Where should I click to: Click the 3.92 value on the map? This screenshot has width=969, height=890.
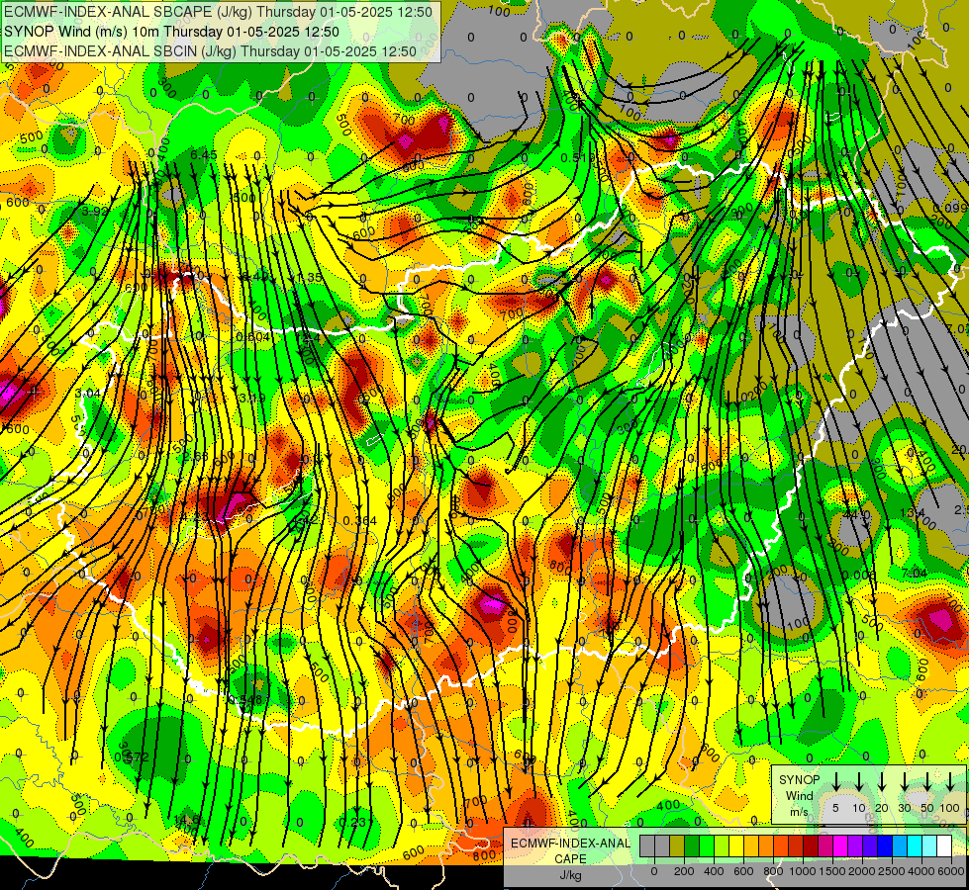95,212
